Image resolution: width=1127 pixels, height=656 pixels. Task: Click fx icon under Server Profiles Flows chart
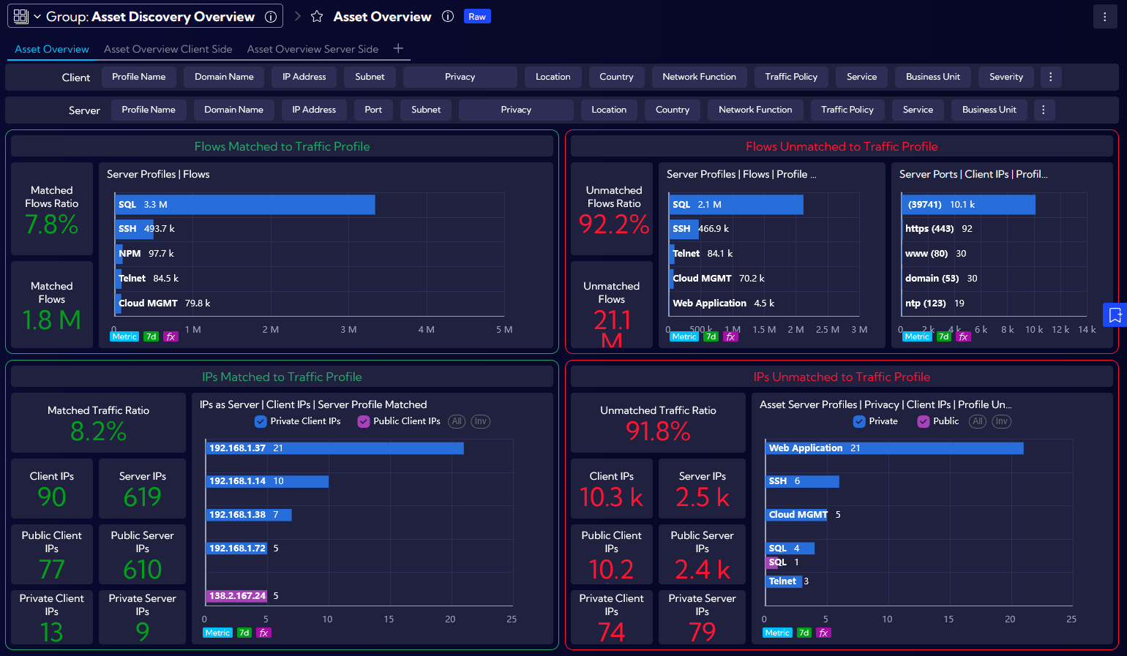coord(171,336)
